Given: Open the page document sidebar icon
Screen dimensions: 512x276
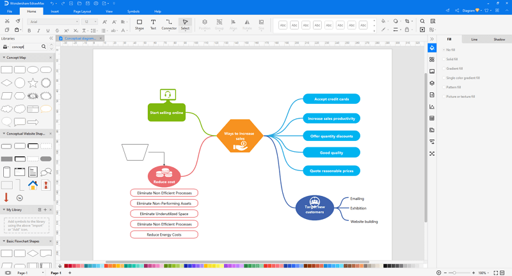Looking at the screenshot, I should [432, 95].
